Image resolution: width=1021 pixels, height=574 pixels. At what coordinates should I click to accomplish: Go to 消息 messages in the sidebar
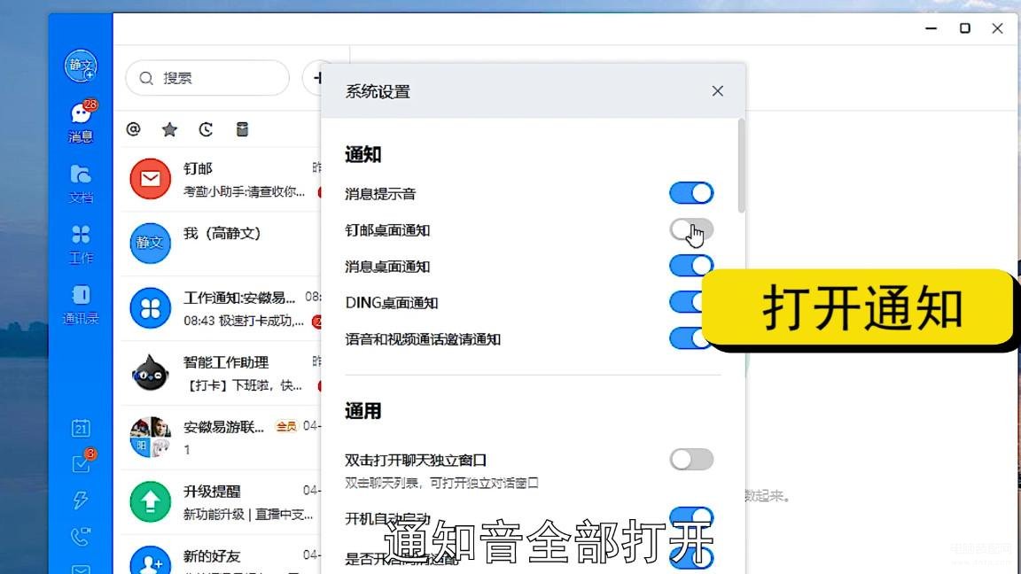pyautogui.click(x=81, y=121)
